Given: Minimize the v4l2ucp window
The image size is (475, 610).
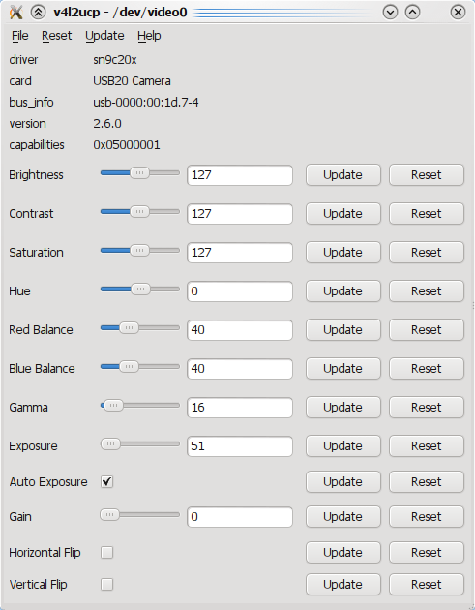Looking at the screenshot, I should pyautogui.click(x=390, y=13).
